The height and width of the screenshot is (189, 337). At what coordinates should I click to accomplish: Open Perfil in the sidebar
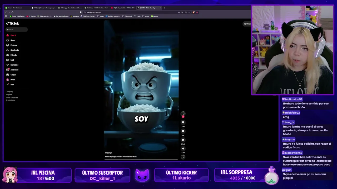[x=11, y=80]
